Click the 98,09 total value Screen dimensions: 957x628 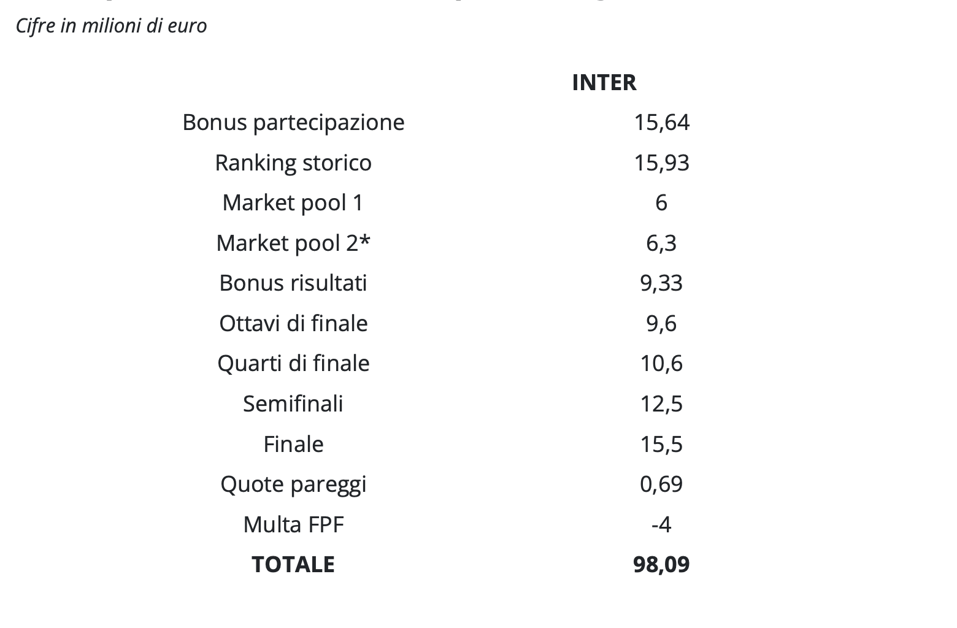661,565
